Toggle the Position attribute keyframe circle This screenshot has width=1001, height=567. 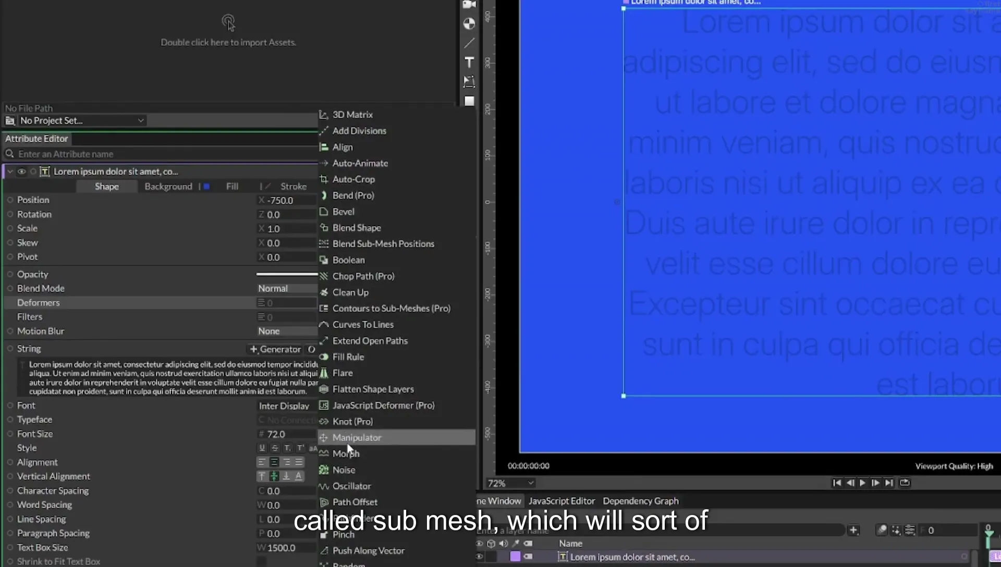[10, 200]
